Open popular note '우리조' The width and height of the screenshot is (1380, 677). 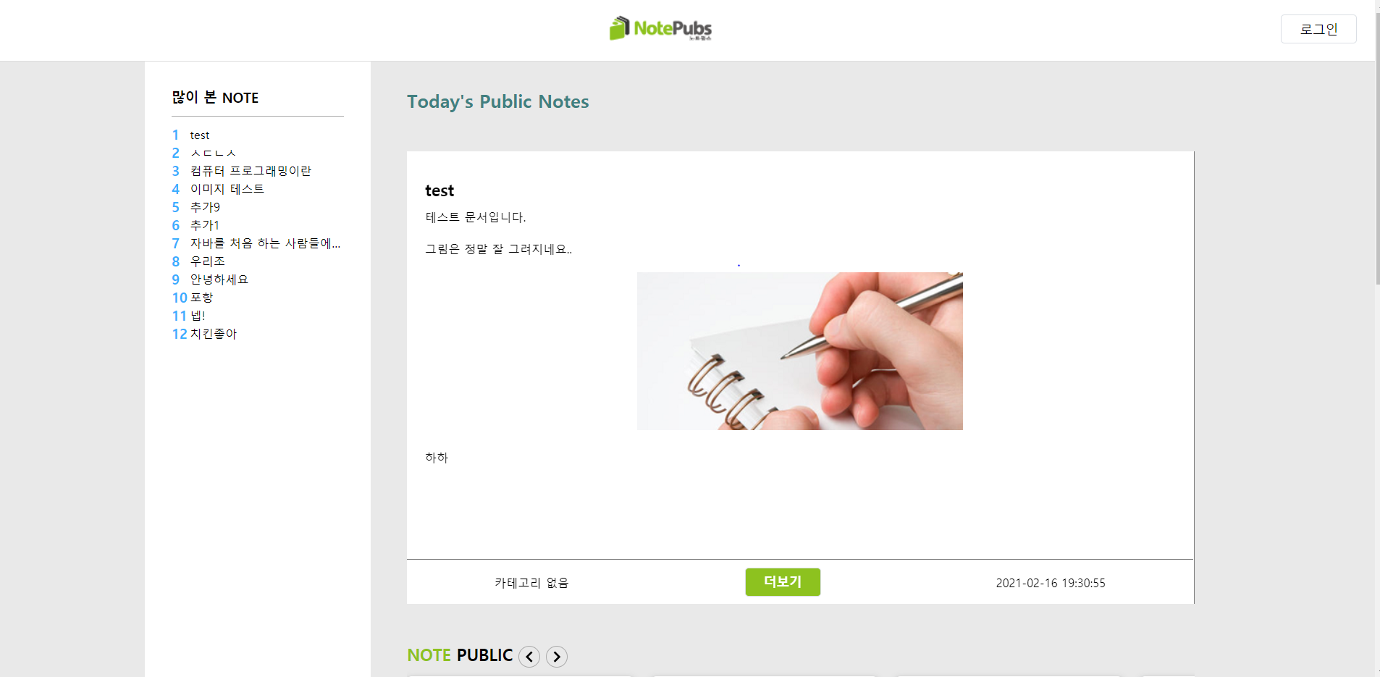(x=208, y=261)
